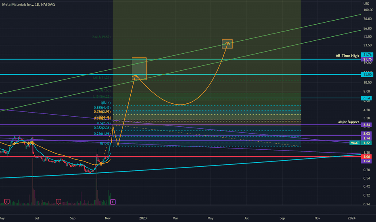This screenshot has height=222, width=376.
Task: Click the 2023 label on time axis
Action: (143, 218)
